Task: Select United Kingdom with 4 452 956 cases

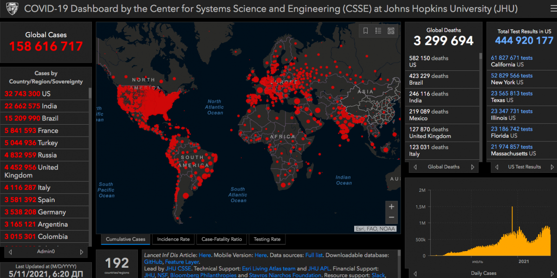Action: [45, 171]
